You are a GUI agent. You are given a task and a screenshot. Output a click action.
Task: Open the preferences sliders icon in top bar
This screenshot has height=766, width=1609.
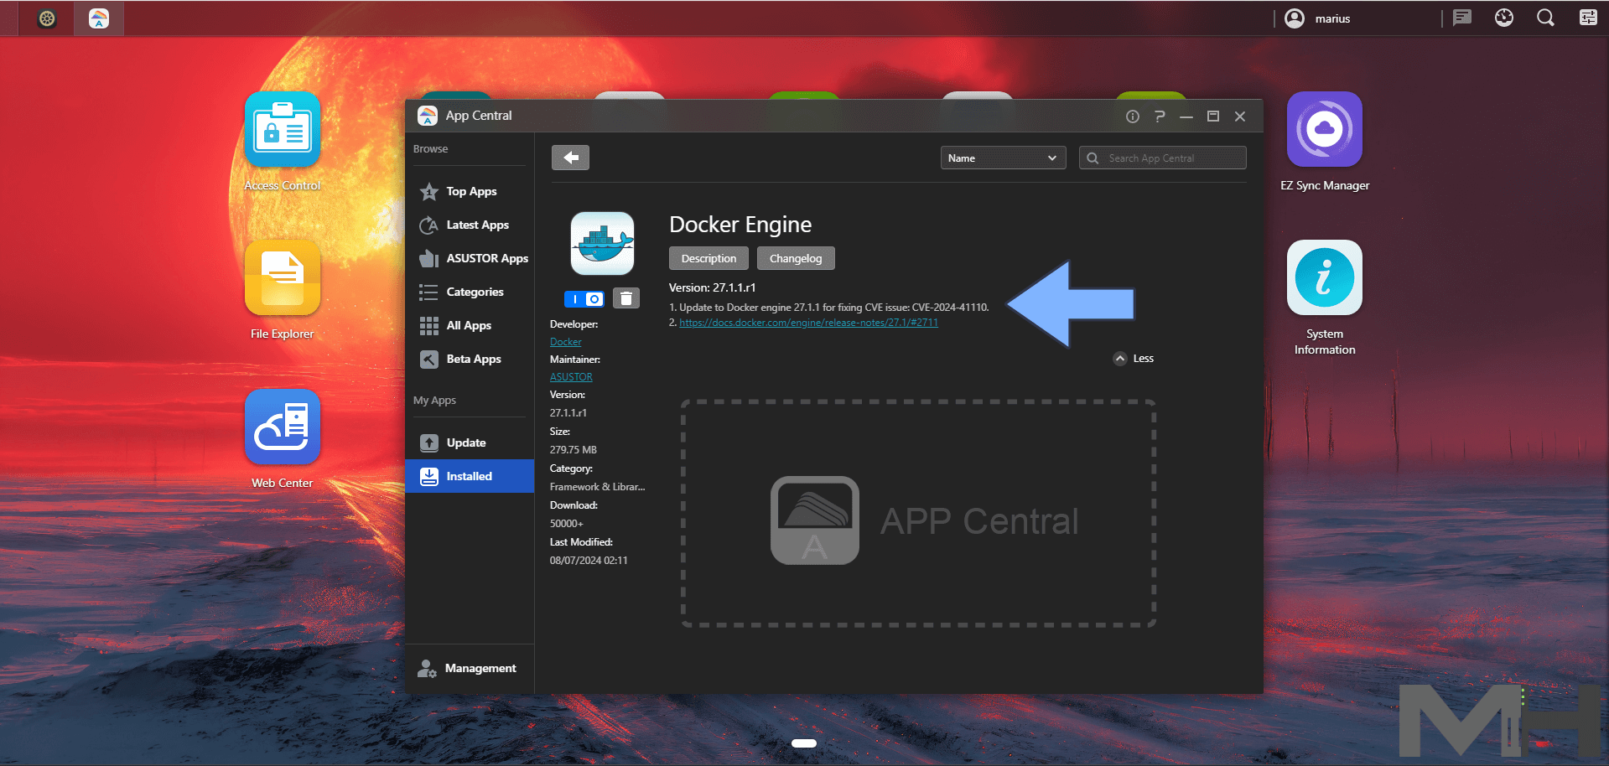[1588, 18]
